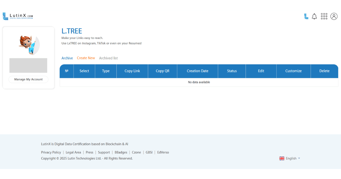Switch to the Archive tab
The width and height of the screenshot is (341, 179).
67,58
